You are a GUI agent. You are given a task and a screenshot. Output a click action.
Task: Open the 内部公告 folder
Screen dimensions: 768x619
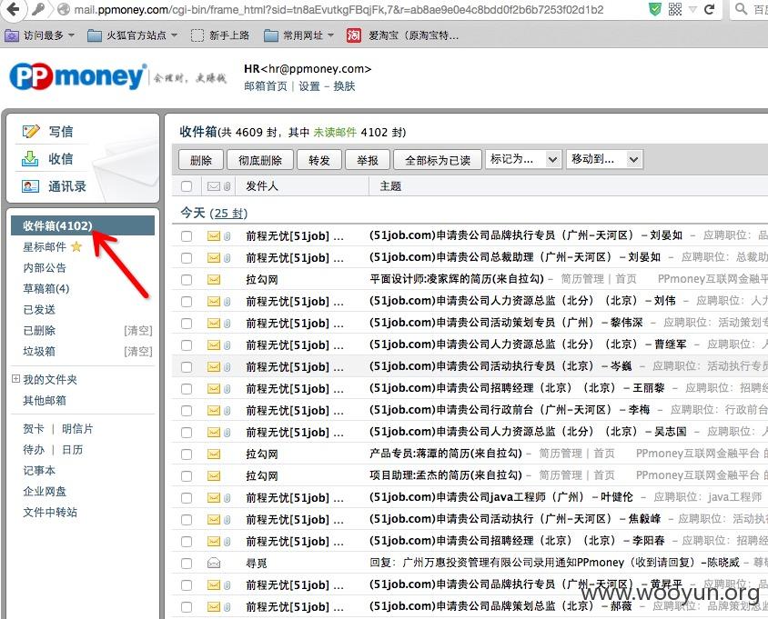point(45,267)
